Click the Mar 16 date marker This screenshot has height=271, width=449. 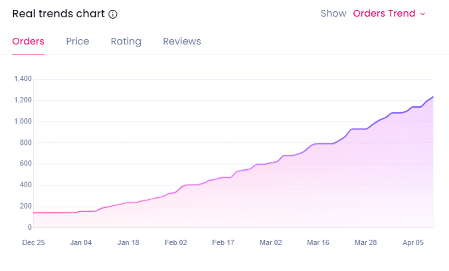pos(318,243)
